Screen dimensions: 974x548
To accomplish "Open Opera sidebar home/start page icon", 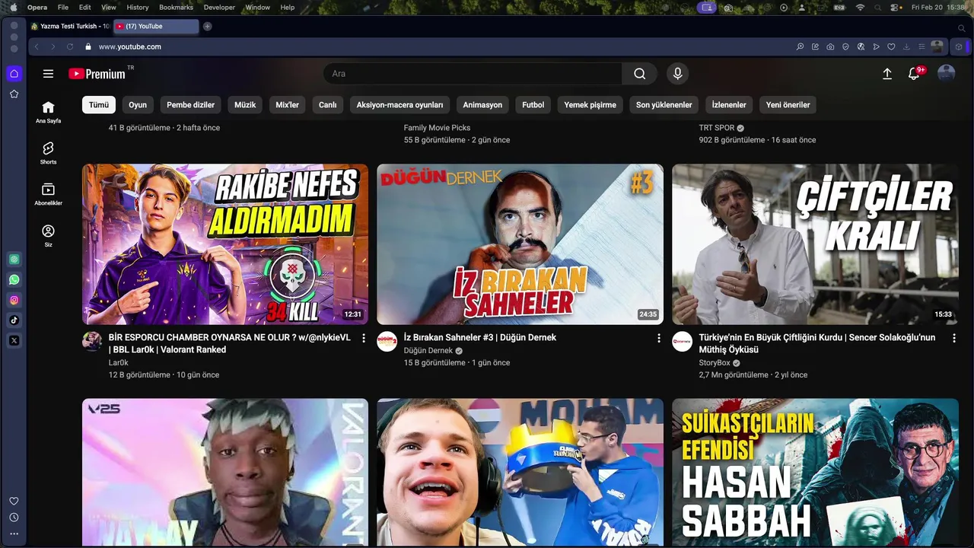I will (14, 74).
